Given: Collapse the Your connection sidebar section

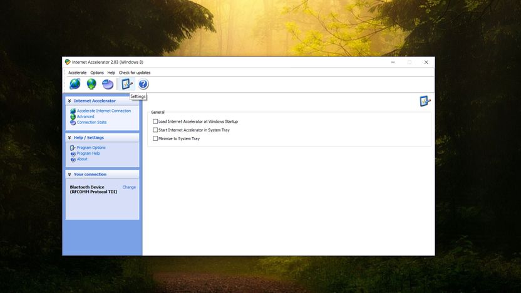Looking at the screenshot, I should point(70,175).
